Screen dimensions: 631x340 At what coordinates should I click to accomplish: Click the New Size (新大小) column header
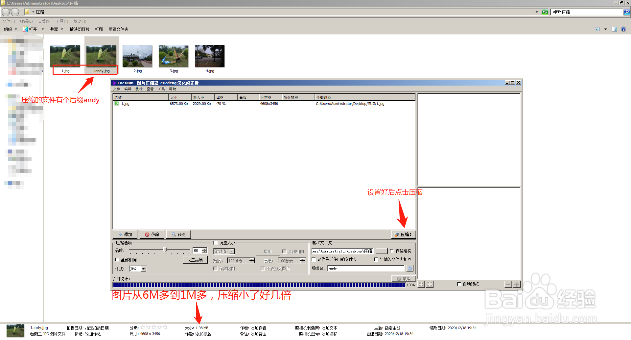[203, 97]
